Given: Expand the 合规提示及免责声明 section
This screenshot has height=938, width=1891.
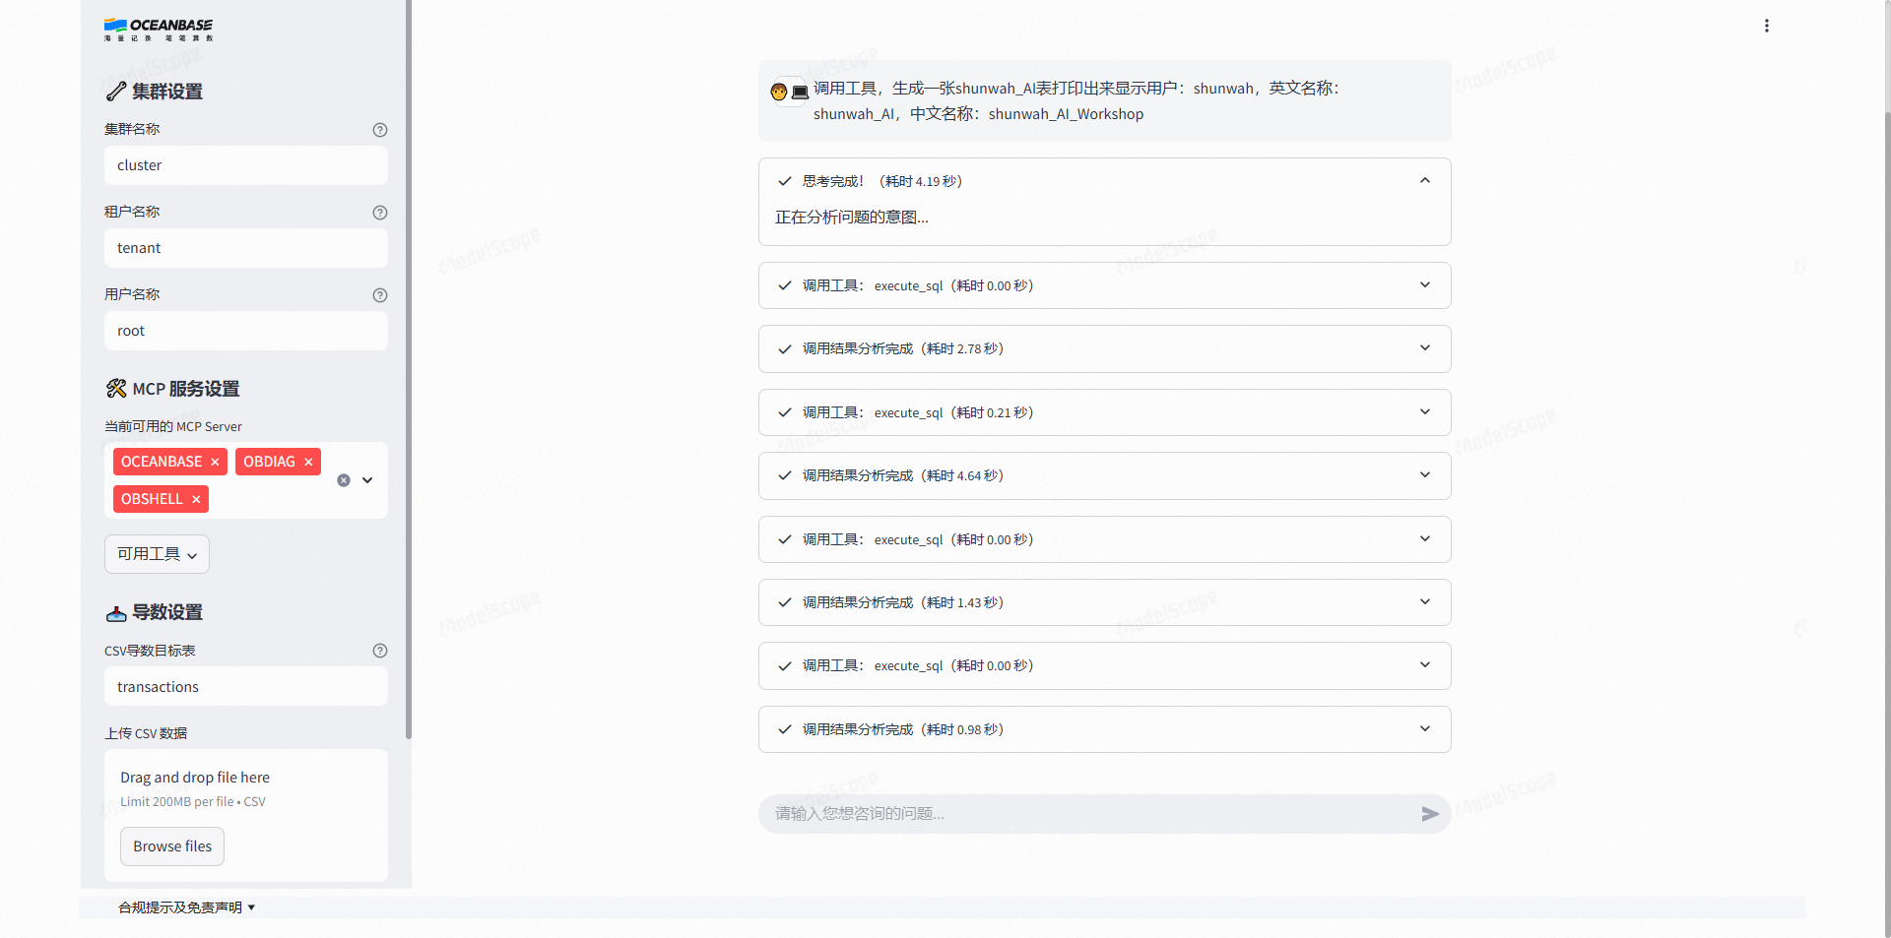Looking at the screenshot, I should 187,907.
